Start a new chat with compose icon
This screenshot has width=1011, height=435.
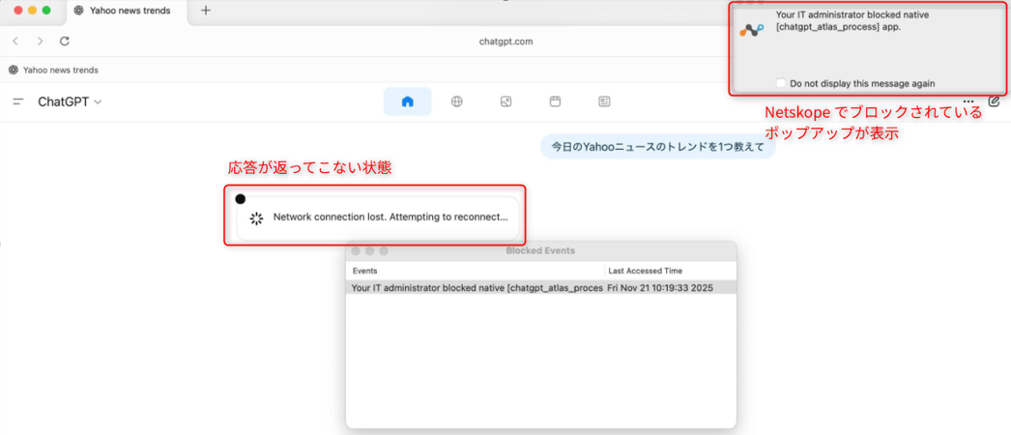click(995, 101)
